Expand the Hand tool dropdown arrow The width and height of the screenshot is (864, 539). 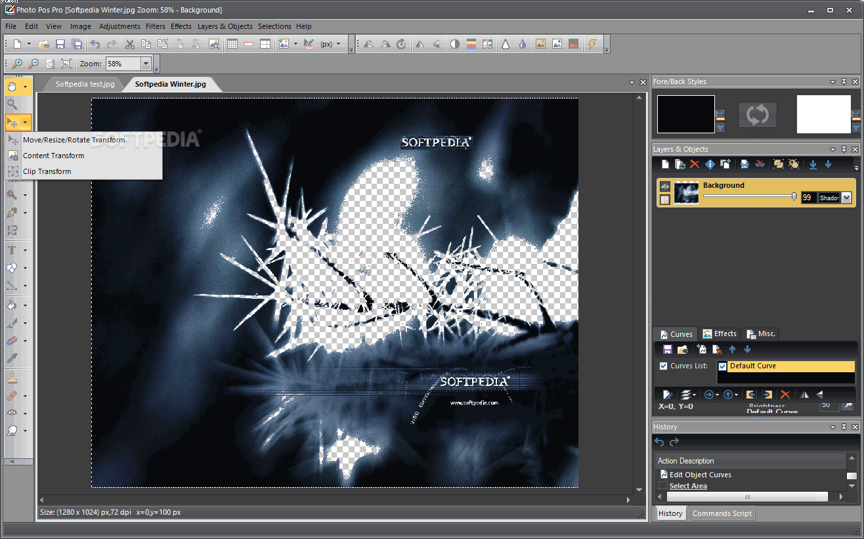click(26, 87)
